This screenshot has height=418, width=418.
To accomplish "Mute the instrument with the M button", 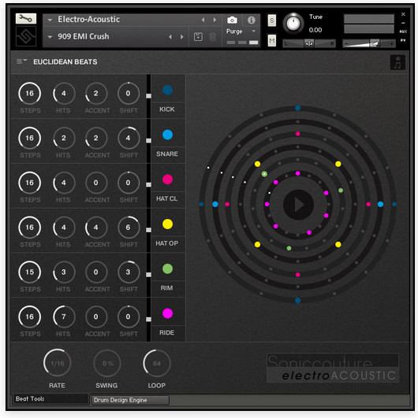I will [271, 40].
